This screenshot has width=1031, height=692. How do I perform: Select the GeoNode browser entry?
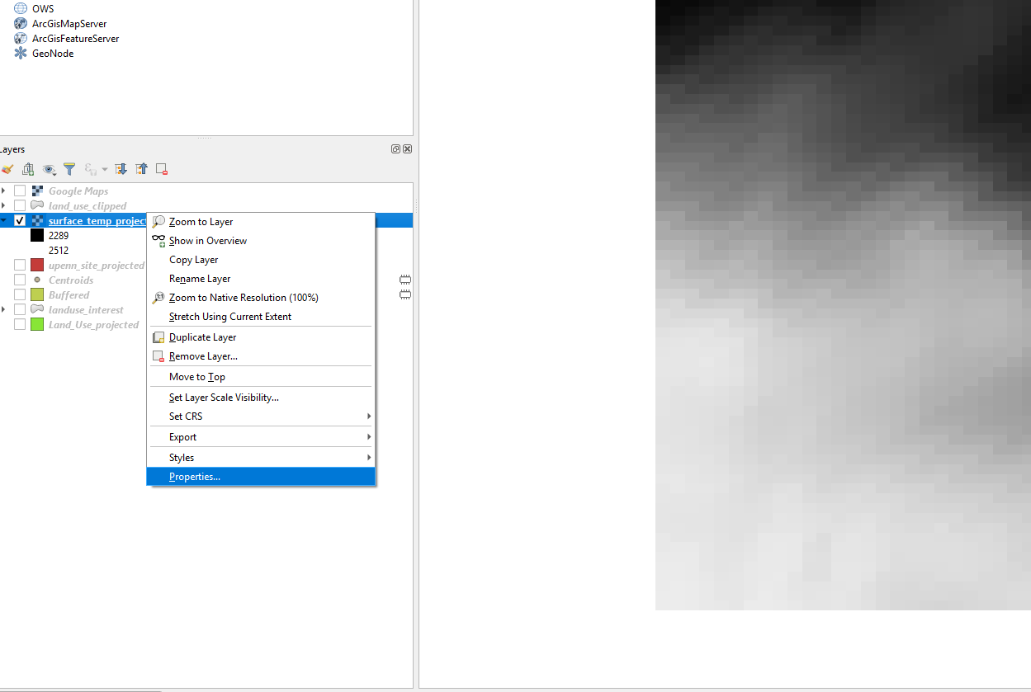tap(52, 54)
